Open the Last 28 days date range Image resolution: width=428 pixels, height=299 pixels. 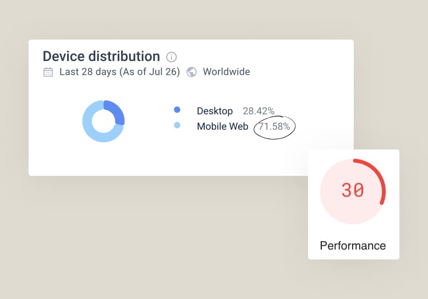pos(119,72)
